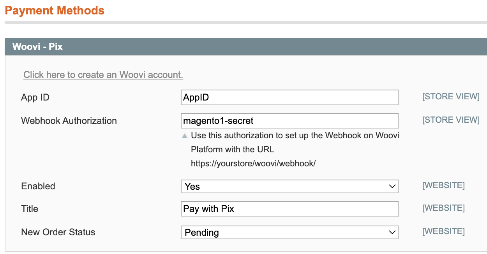Select the Payment Methods page heading

(x=55, y=11)
